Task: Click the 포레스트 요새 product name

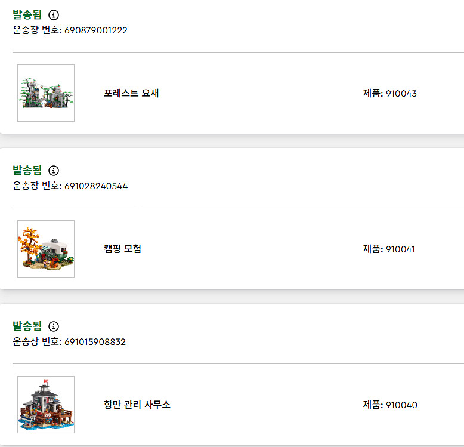Action: point(131,93)
